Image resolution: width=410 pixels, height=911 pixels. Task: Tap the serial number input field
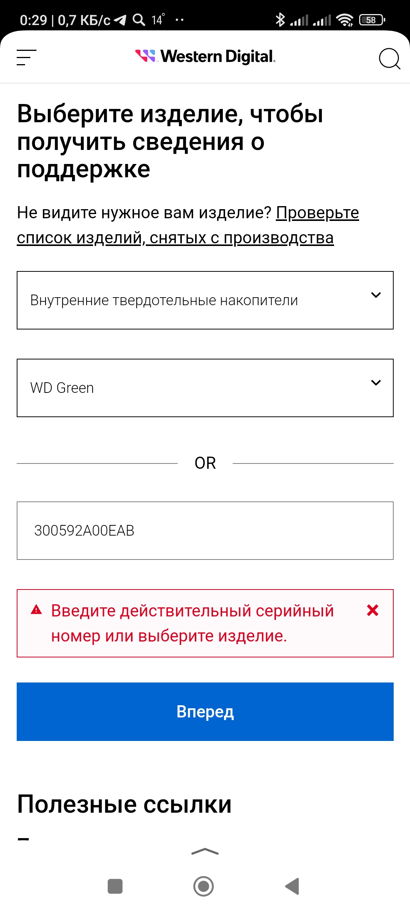click(205, 531)
